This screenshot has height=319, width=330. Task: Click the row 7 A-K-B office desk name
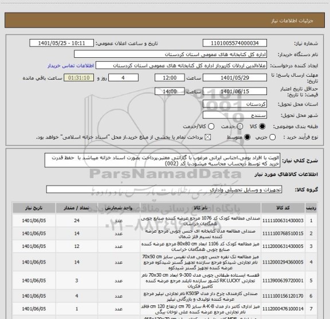click(x=201, y=309)
